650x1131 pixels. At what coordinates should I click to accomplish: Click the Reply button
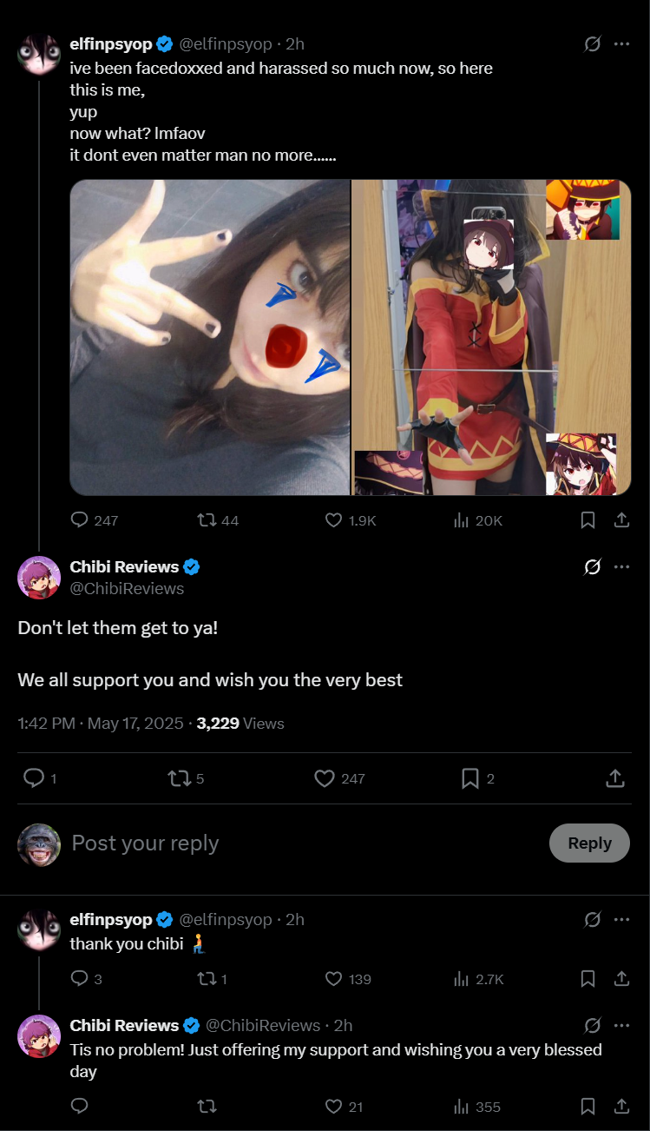(x=590, y=843)
